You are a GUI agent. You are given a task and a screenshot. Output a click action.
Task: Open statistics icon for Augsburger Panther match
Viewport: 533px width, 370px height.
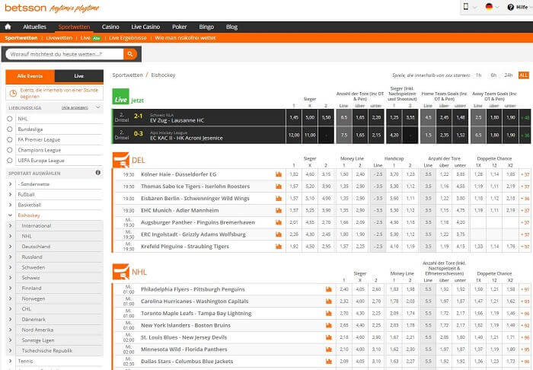pos(279,222)
